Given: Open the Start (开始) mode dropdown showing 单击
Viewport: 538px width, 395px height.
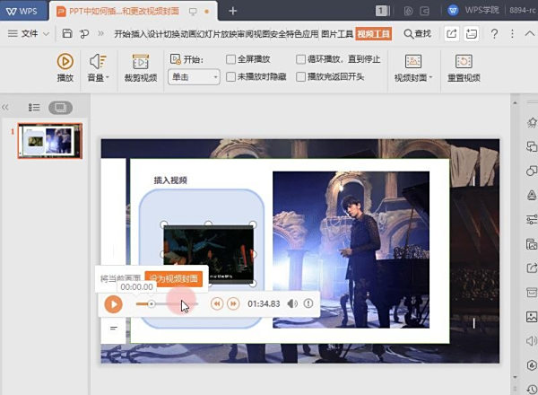Looking at the screenshot, I should pos(194,77).
